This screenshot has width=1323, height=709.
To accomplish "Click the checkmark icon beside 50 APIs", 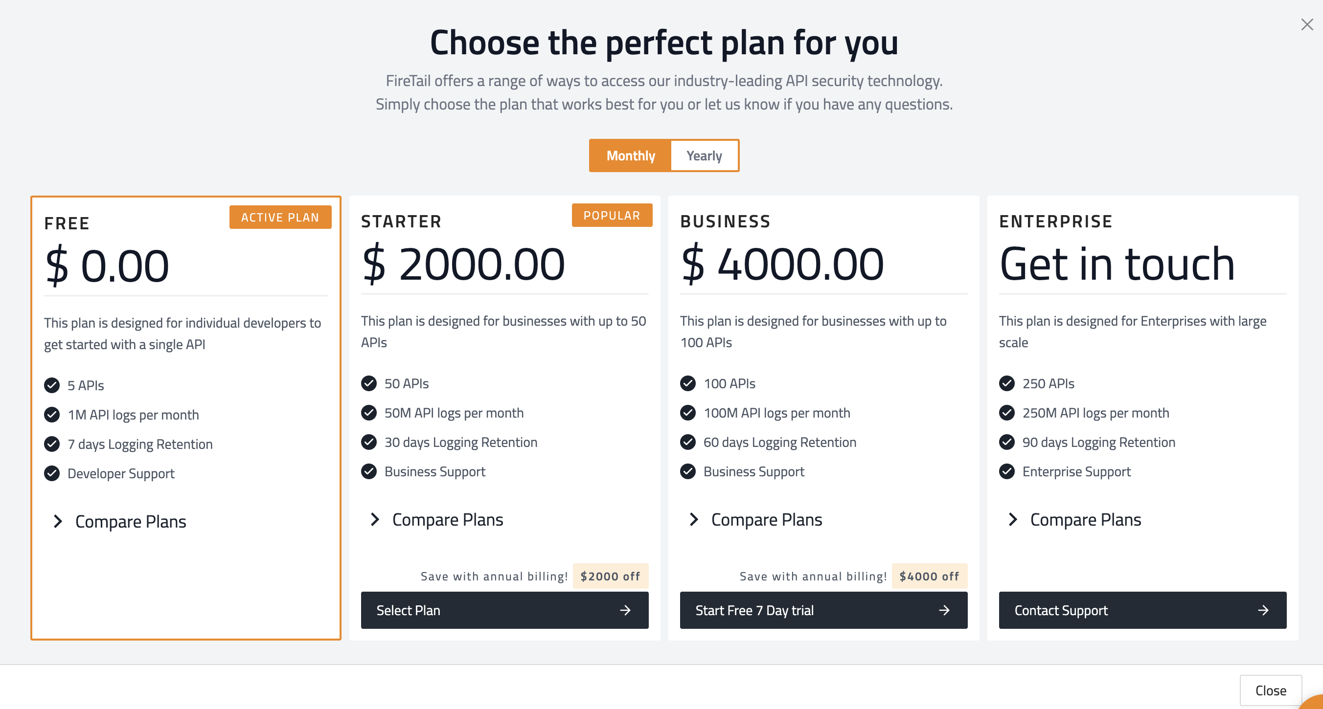I will (369, 383).
